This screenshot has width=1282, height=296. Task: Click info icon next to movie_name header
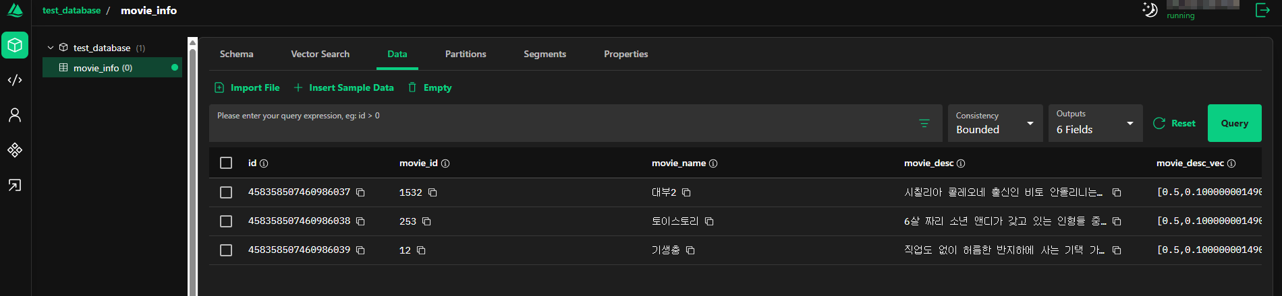(x=713, y=163)
